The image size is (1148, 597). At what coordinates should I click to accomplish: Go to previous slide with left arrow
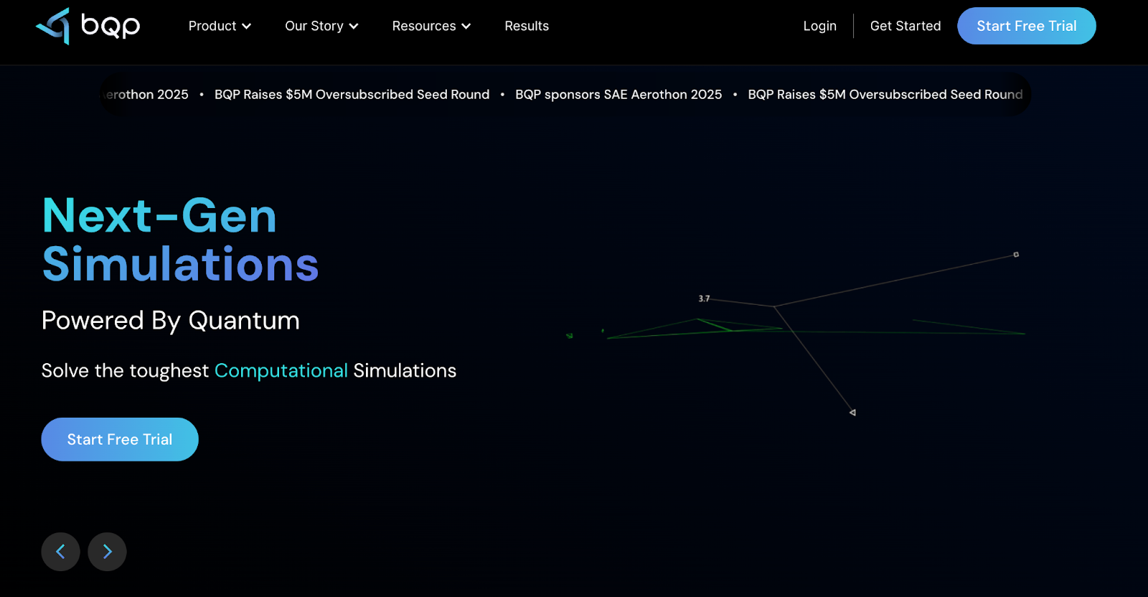[60, 552]
